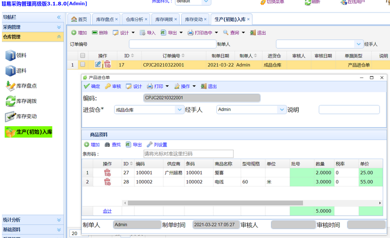Click the 数量 cell 3.0000
This screenshot has width=390, height=238.
coord(323,182)
